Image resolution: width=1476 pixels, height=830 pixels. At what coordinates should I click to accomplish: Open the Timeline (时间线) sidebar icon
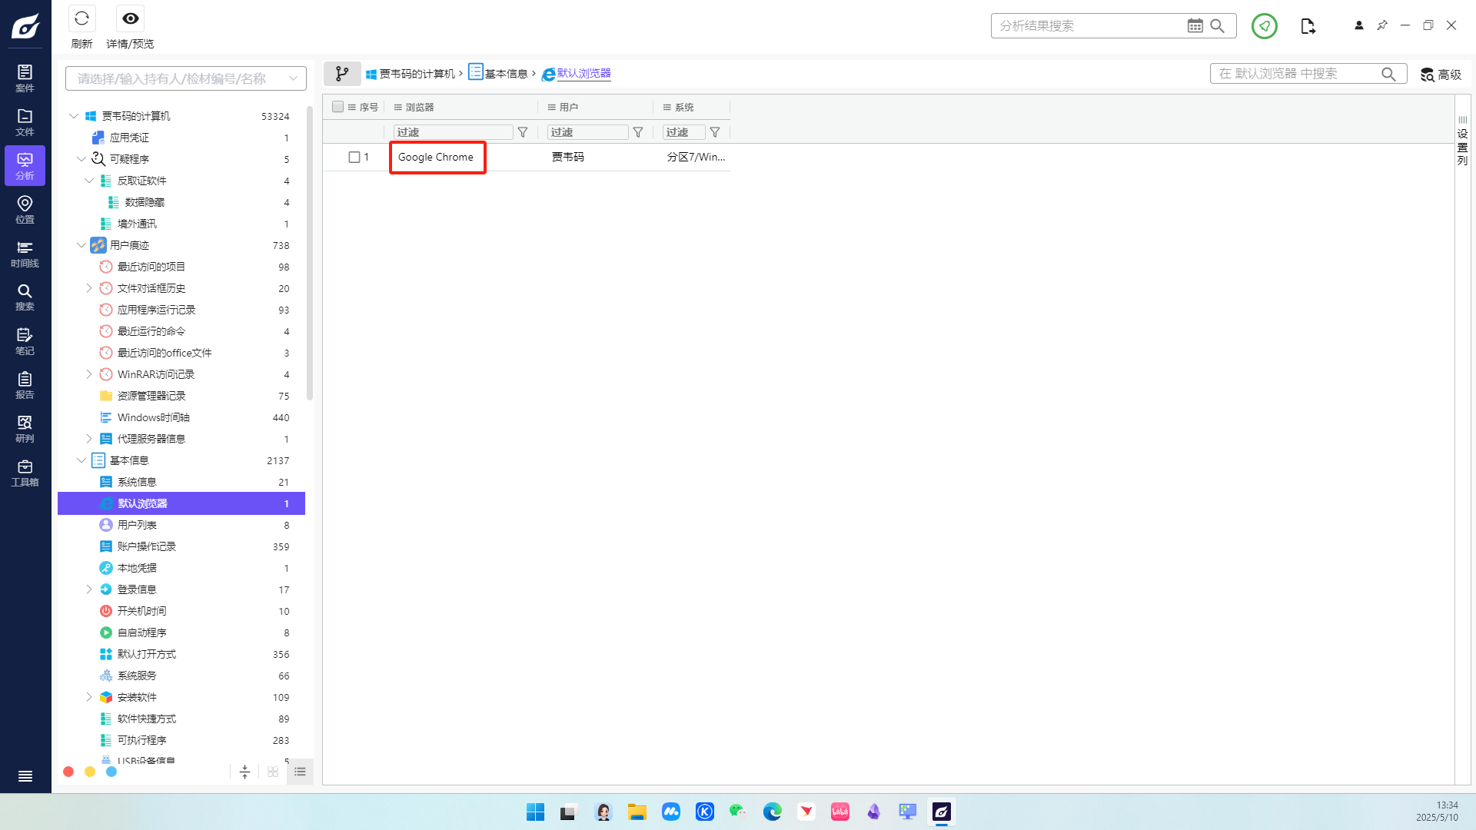[x=25, y=254]
